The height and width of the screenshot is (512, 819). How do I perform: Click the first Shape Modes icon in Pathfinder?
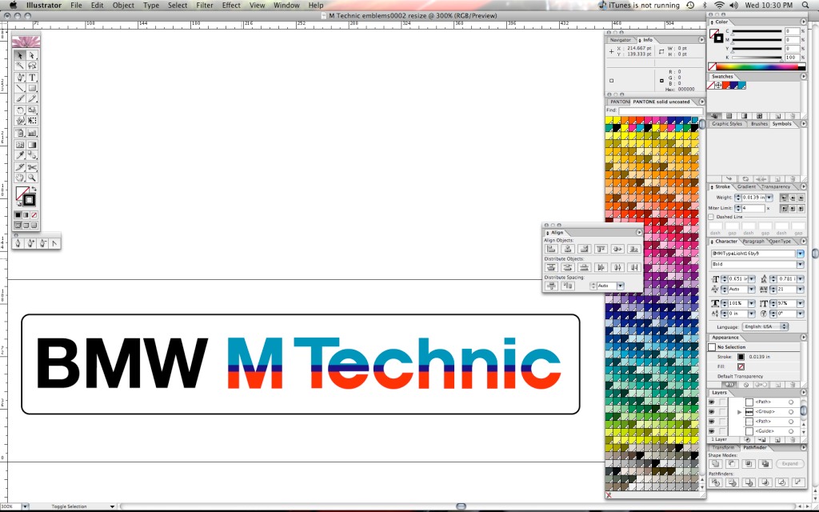click(x=716, y=464)
